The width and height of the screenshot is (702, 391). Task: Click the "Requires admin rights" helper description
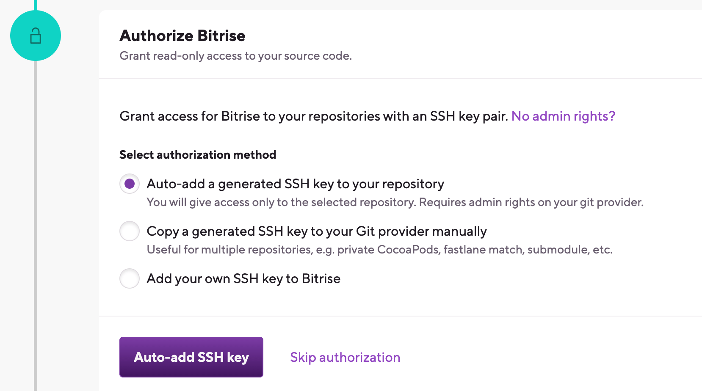[x=395, y=202]
